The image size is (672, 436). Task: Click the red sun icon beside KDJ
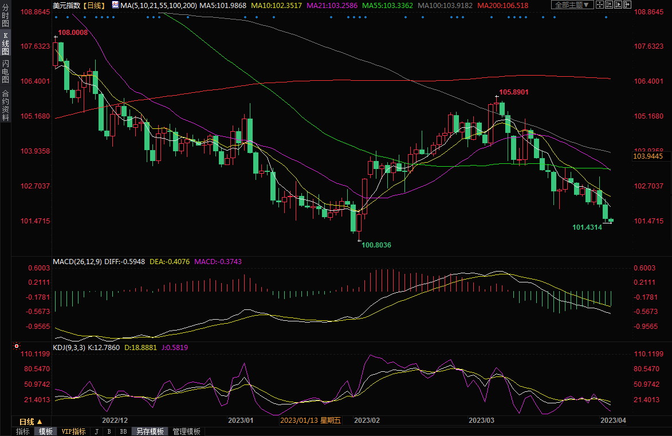(17, 347)
